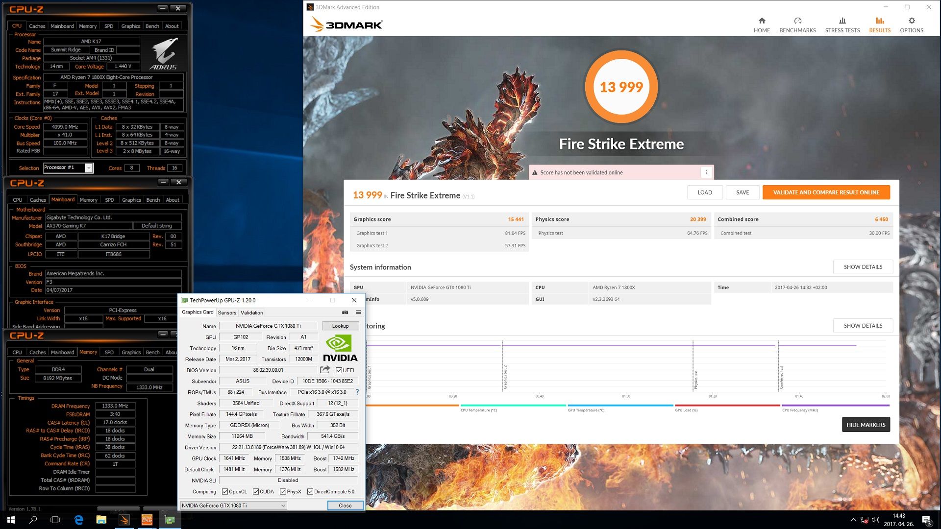941x529 pixels.
Task: Open GPU-Z hamburger menu icon
Action: 358,313
